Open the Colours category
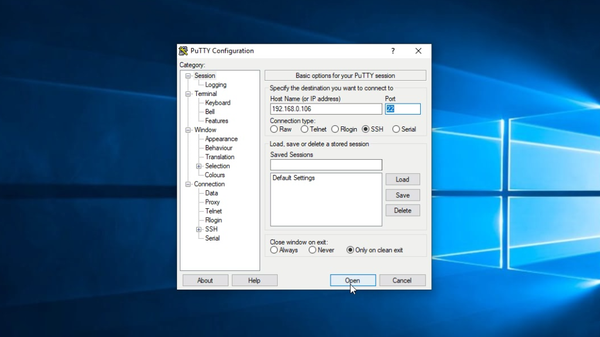This screenshot has width=600, height=337. point(214,175)
